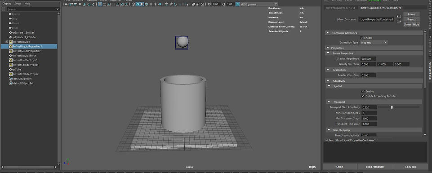Open the vertical Modeling Toolkit side tab
Image resolution: width=432 pixels, height=173 pixels.
[430, 46]
